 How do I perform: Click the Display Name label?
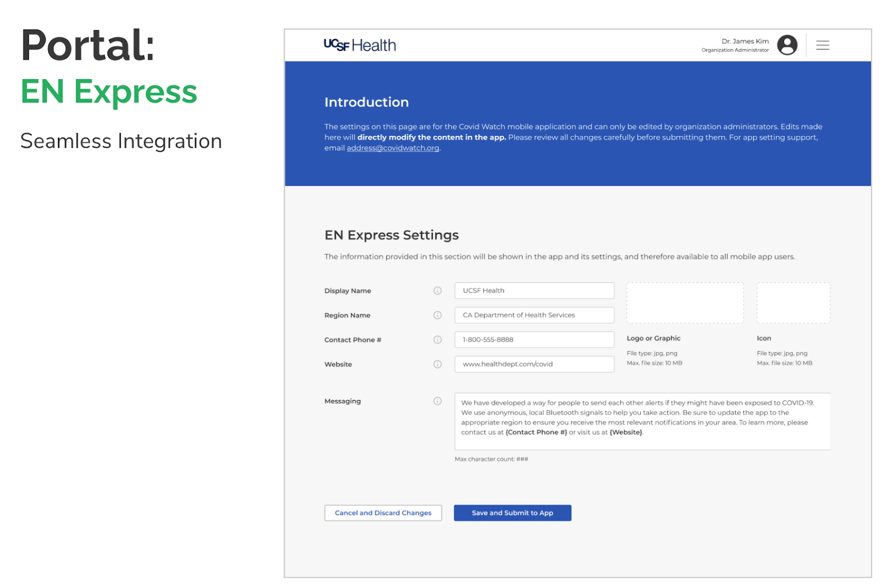347,291
